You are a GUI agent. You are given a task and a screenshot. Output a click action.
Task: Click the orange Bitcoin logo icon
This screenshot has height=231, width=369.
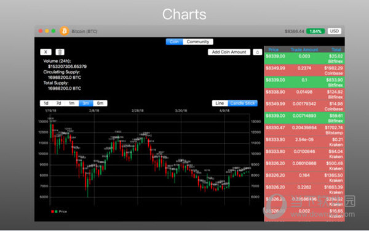tap(64, 31)
